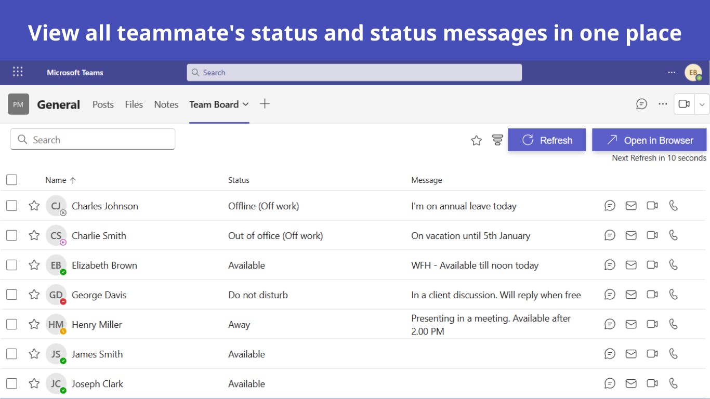Select Joseph Clark's row checkbox
This screenshot has height=399, width=710.
pyautogui.click(x=11, y=383)
